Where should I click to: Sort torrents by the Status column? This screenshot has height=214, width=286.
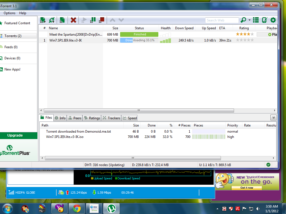point(139,28)
